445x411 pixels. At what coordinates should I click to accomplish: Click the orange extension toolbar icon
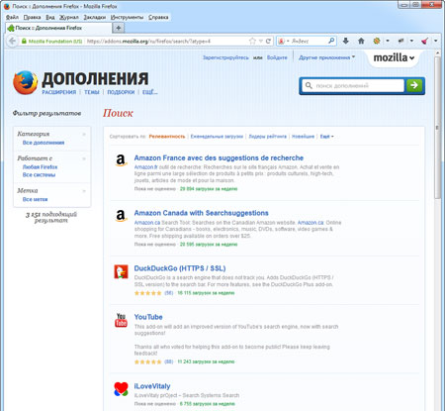point(377,41)
